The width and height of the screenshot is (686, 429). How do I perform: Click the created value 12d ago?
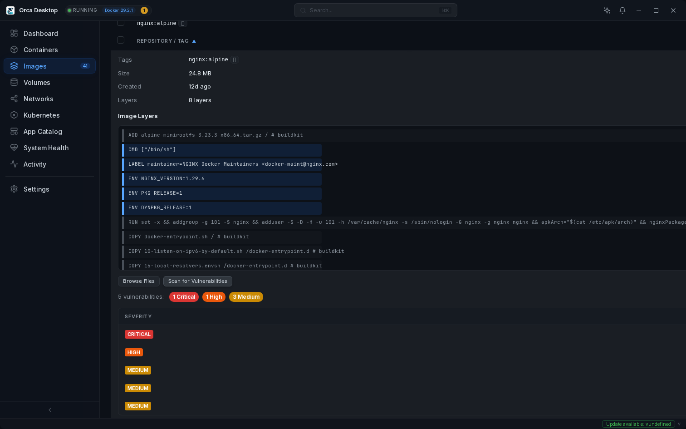[x=200, y=86]
